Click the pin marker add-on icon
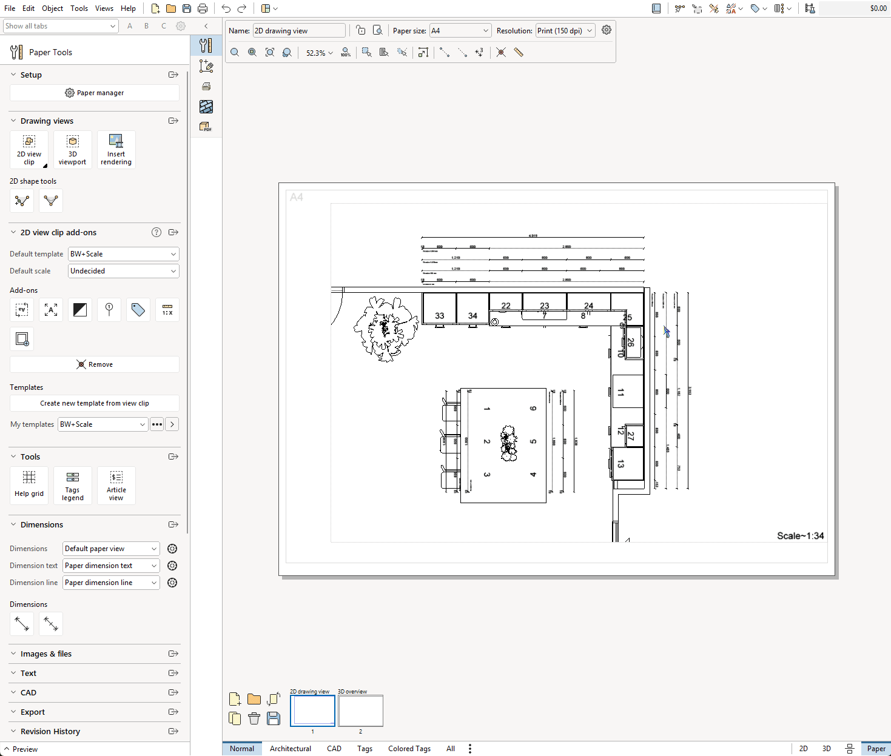 pos(109,310)
